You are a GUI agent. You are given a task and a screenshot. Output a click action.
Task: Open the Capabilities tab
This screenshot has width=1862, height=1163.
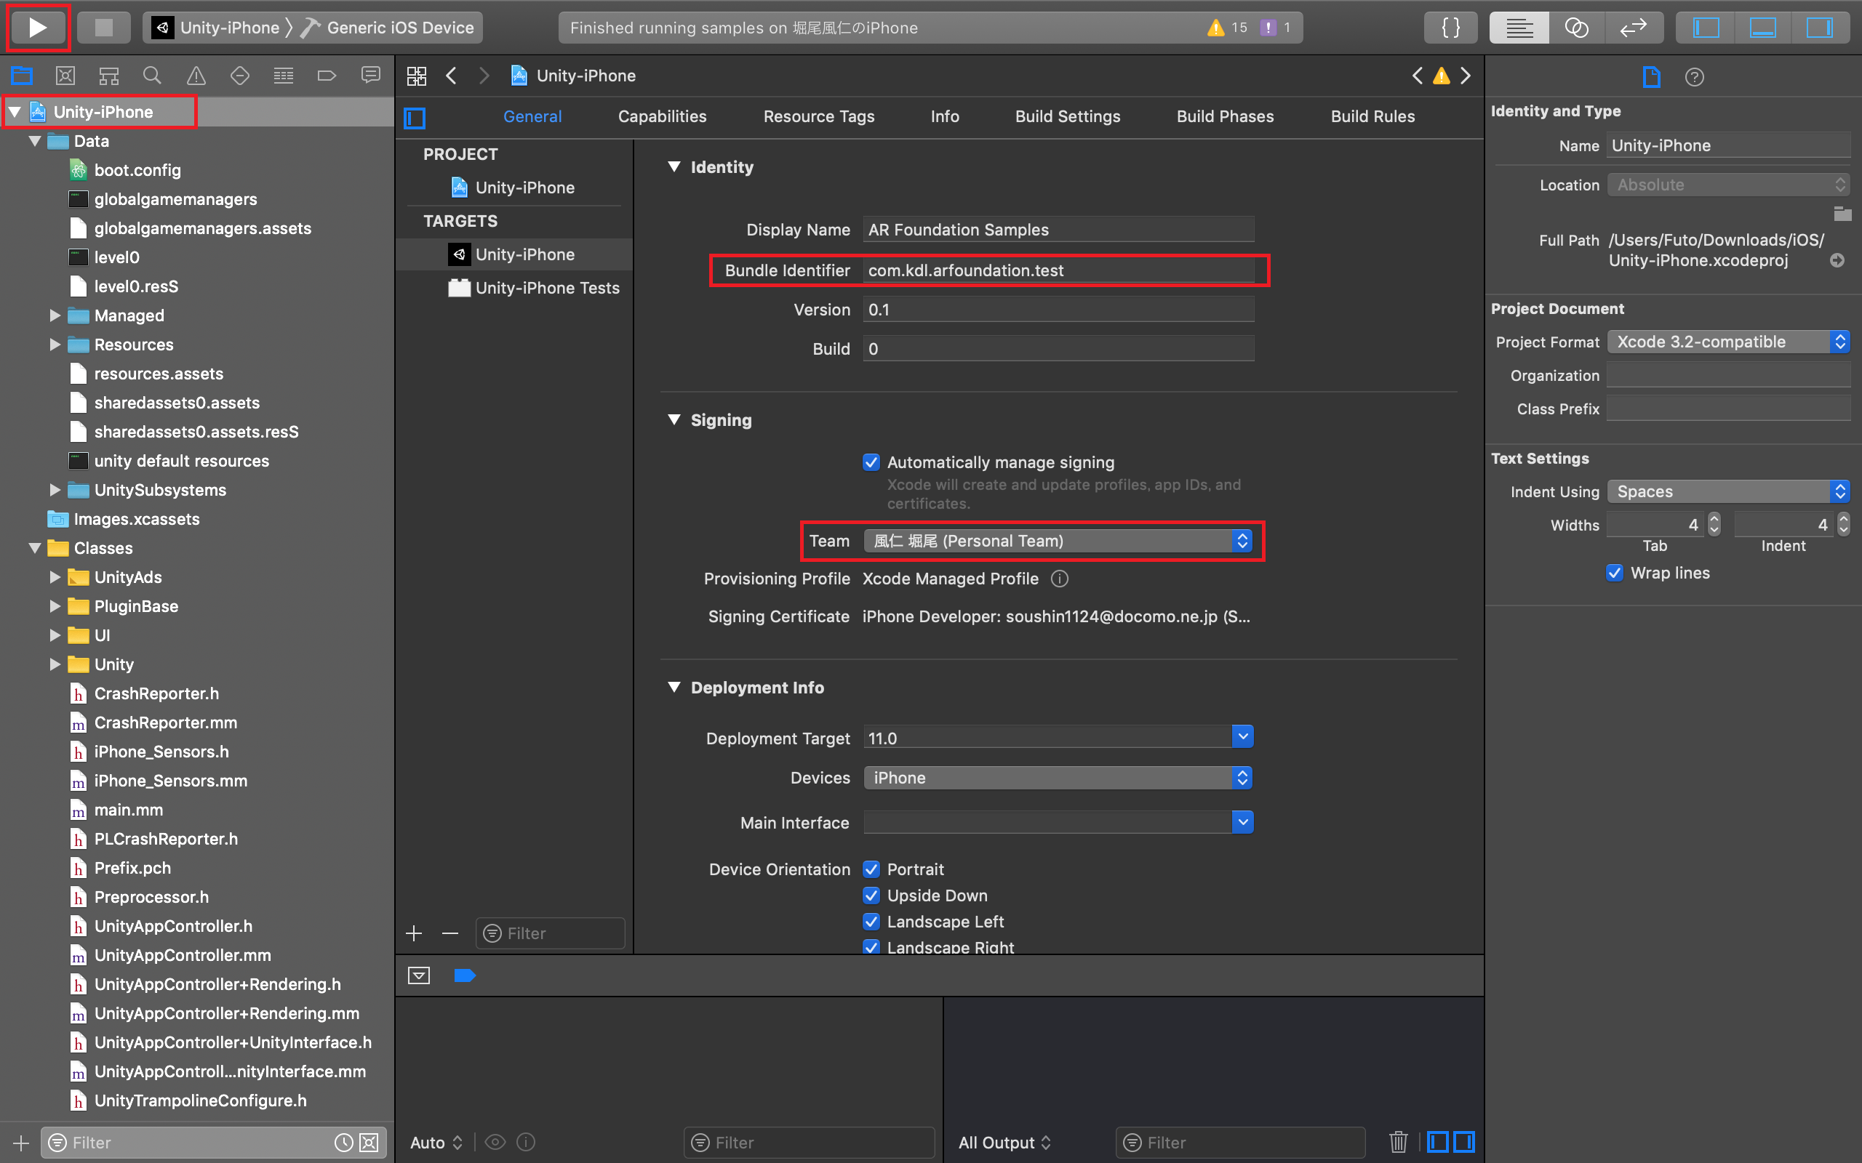(662, 116)
